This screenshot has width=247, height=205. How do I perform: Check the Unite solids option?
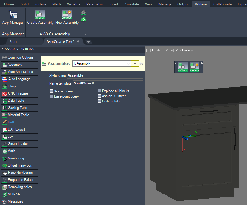coord(99,101)
